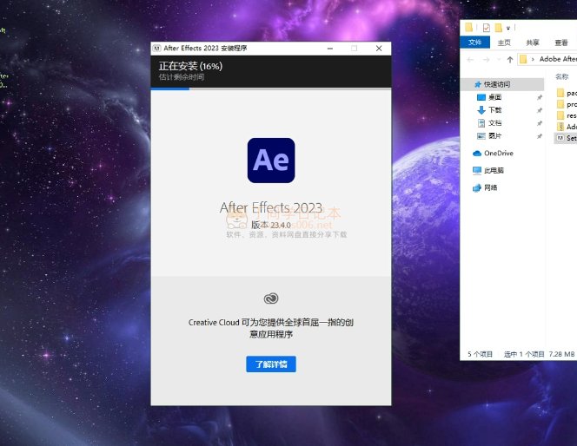Open the quick access toolbar dropdown arrow

point(508,28)
